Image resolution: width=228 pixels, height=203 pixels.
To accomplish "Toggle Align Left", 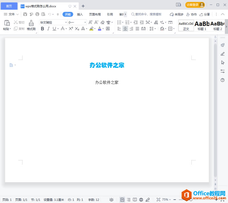I will tap(119, 29).
